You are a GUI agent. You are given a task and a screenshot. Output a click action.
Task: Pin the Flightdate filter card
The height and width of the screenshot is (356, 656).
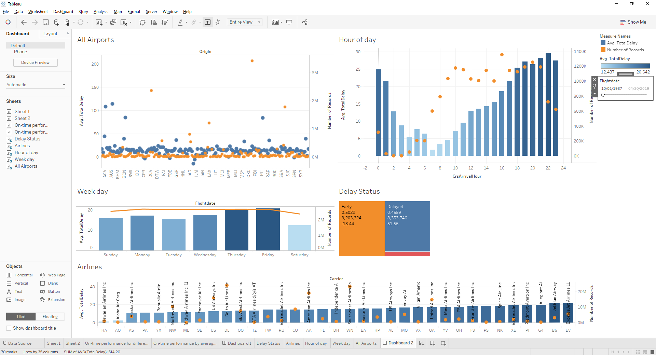[x=595, y=86]
